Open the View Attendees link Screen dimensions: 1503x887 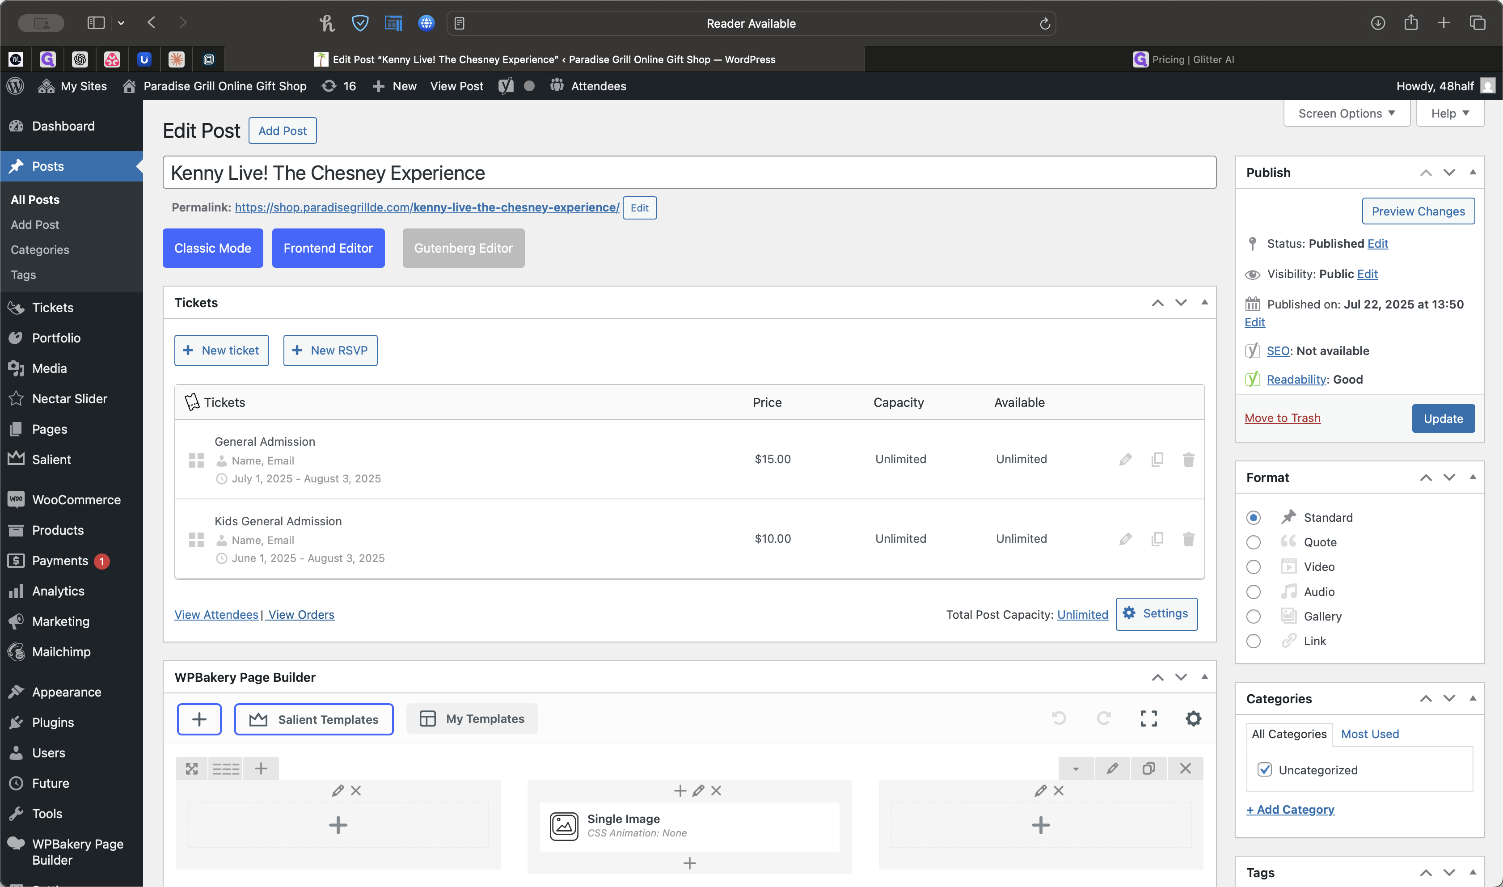tap(216, 614)
